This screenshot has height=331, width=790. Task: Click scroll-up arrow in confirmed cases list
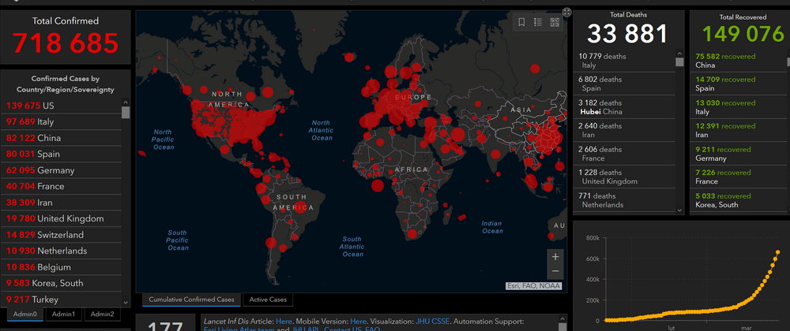click(126, 102)
